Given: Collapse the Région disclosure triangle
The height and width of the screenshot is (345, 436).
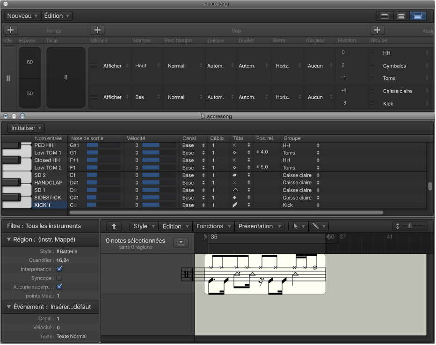Looking at the screenshot, I should click(9, 240).
